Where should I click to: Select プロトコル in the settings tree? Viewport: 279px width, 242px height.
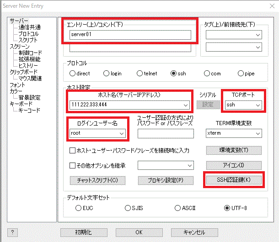click(28, 34)
